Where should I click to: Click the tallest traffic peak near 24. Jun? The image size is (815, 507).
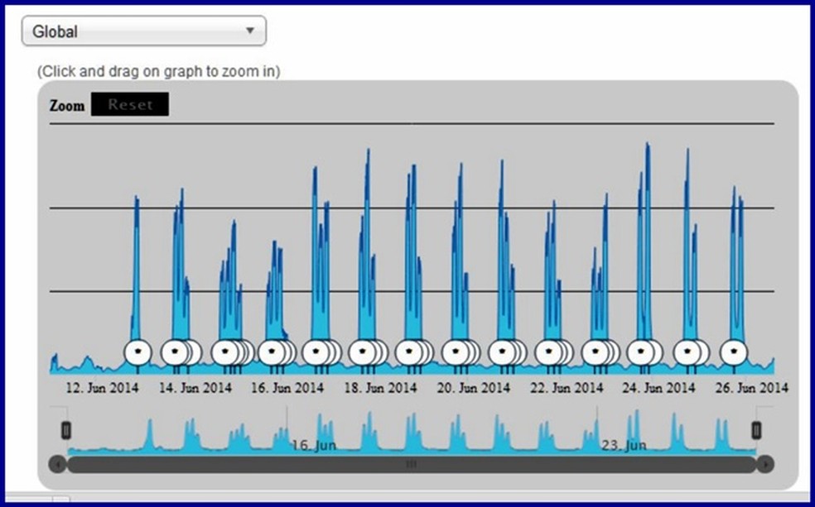pyautogui.click(x=647, y=146)
